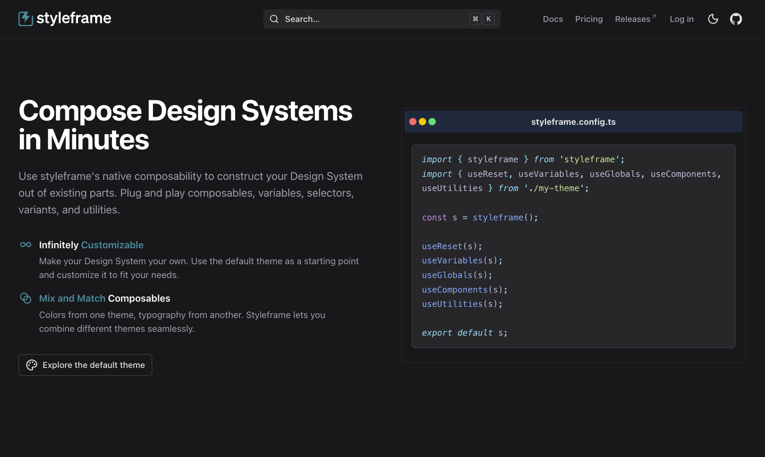Image resolution: width=765 pixels, height=457 pixels.
Task: Click the useReset call in the code snippet
Action: tap(442, 246)
